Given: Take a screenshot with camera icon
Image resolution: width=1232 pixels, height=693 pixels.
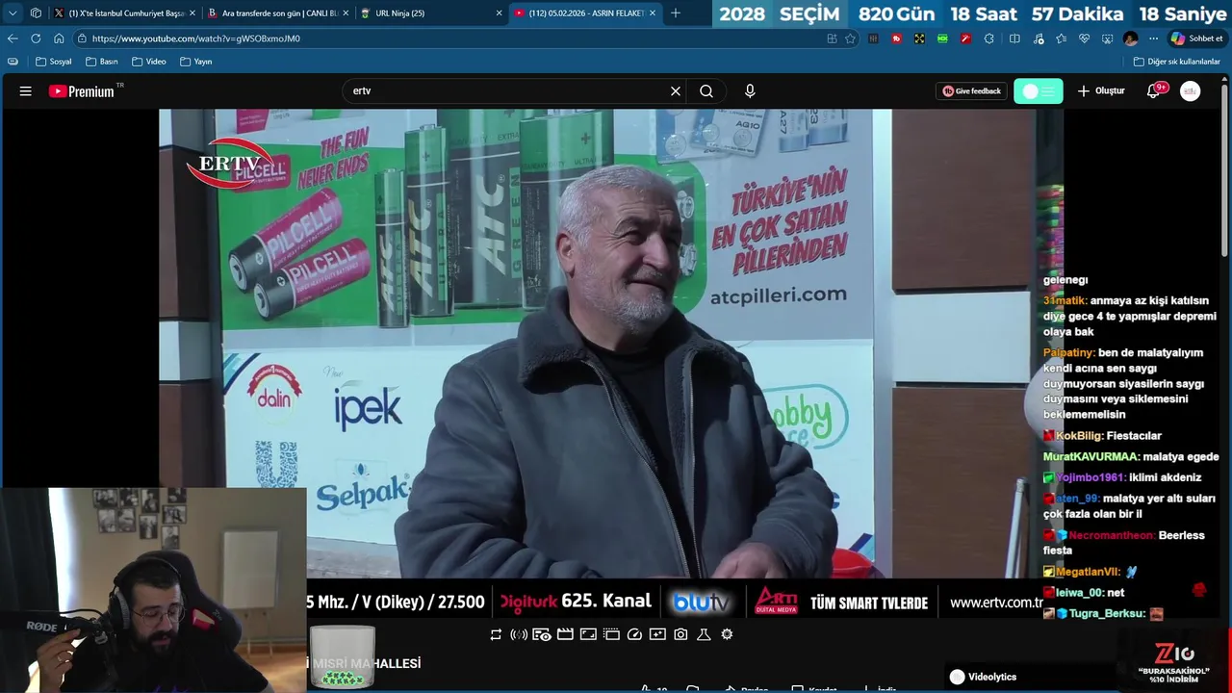Looking at the screenshot, I should coord(680,634).
